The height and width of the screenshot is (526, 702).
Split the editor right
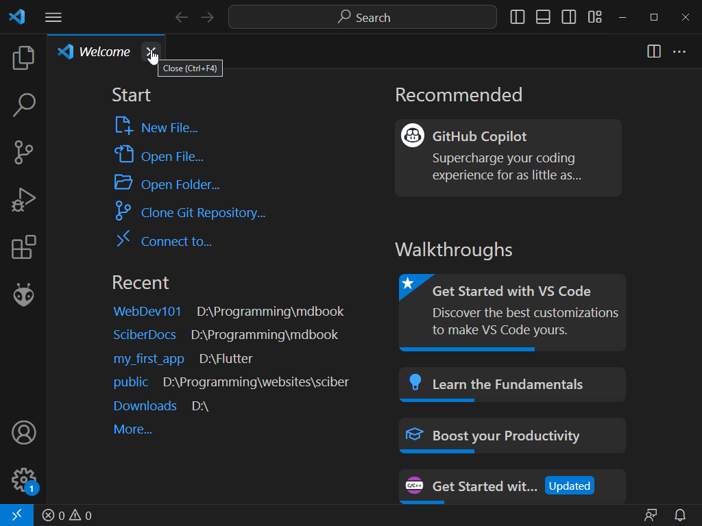click(654, 51)
